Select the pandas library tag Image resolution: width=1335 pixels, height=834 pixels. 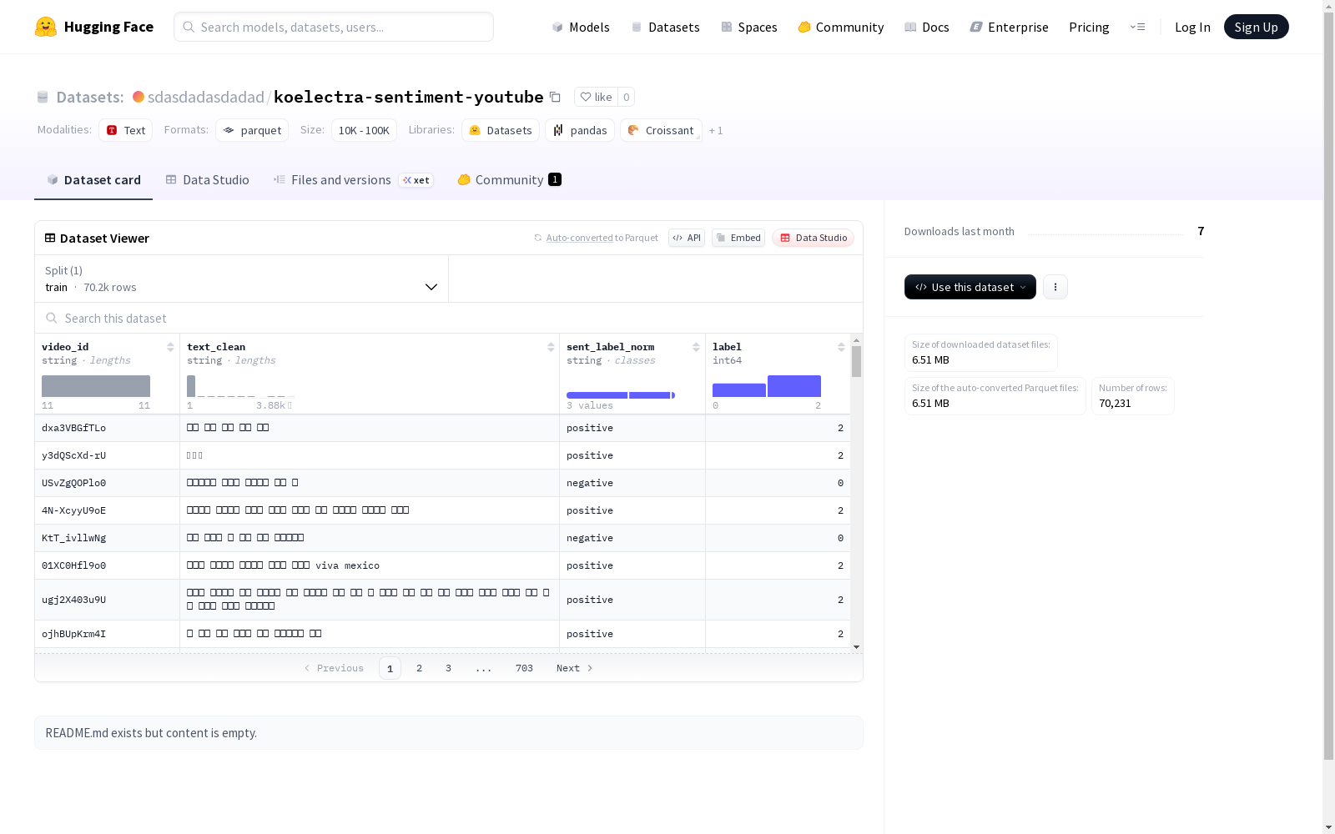coord(580,130)
